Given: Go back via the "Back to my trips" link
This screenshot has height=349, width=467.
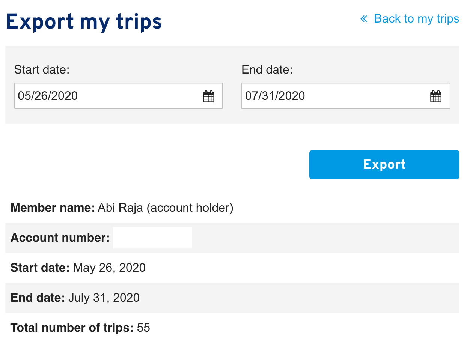Looking at the screenshot, I should (x=416, y=19).
